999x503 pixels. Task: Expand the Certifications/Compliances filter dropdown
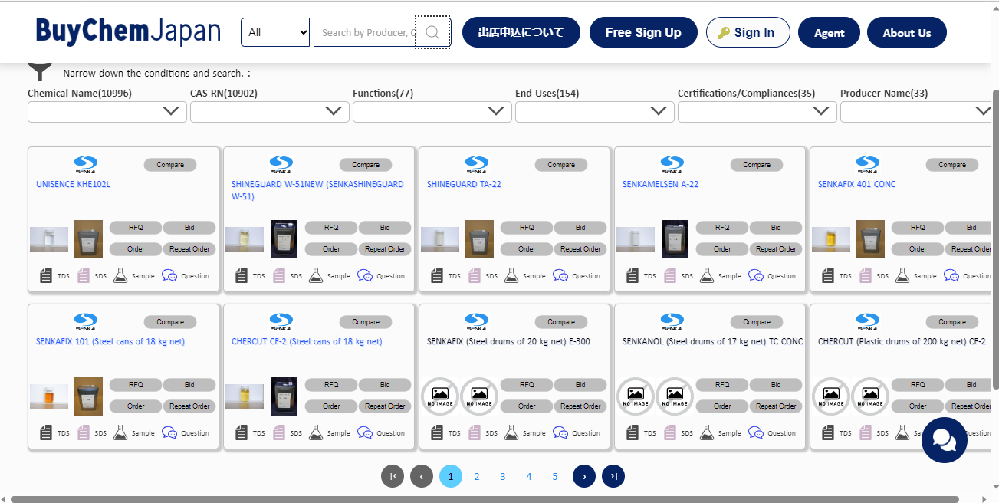pos(757,111)
